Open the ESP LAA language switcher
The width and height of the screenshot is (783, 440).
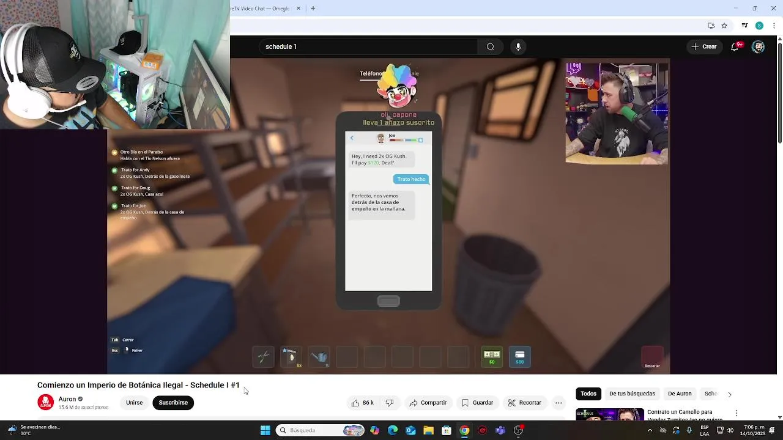click(705, 430)
